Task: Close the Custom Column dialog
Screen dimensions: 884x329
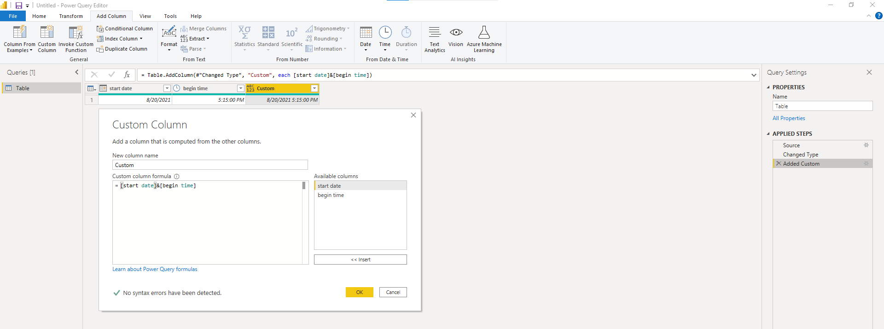Action: click(413, 115)
